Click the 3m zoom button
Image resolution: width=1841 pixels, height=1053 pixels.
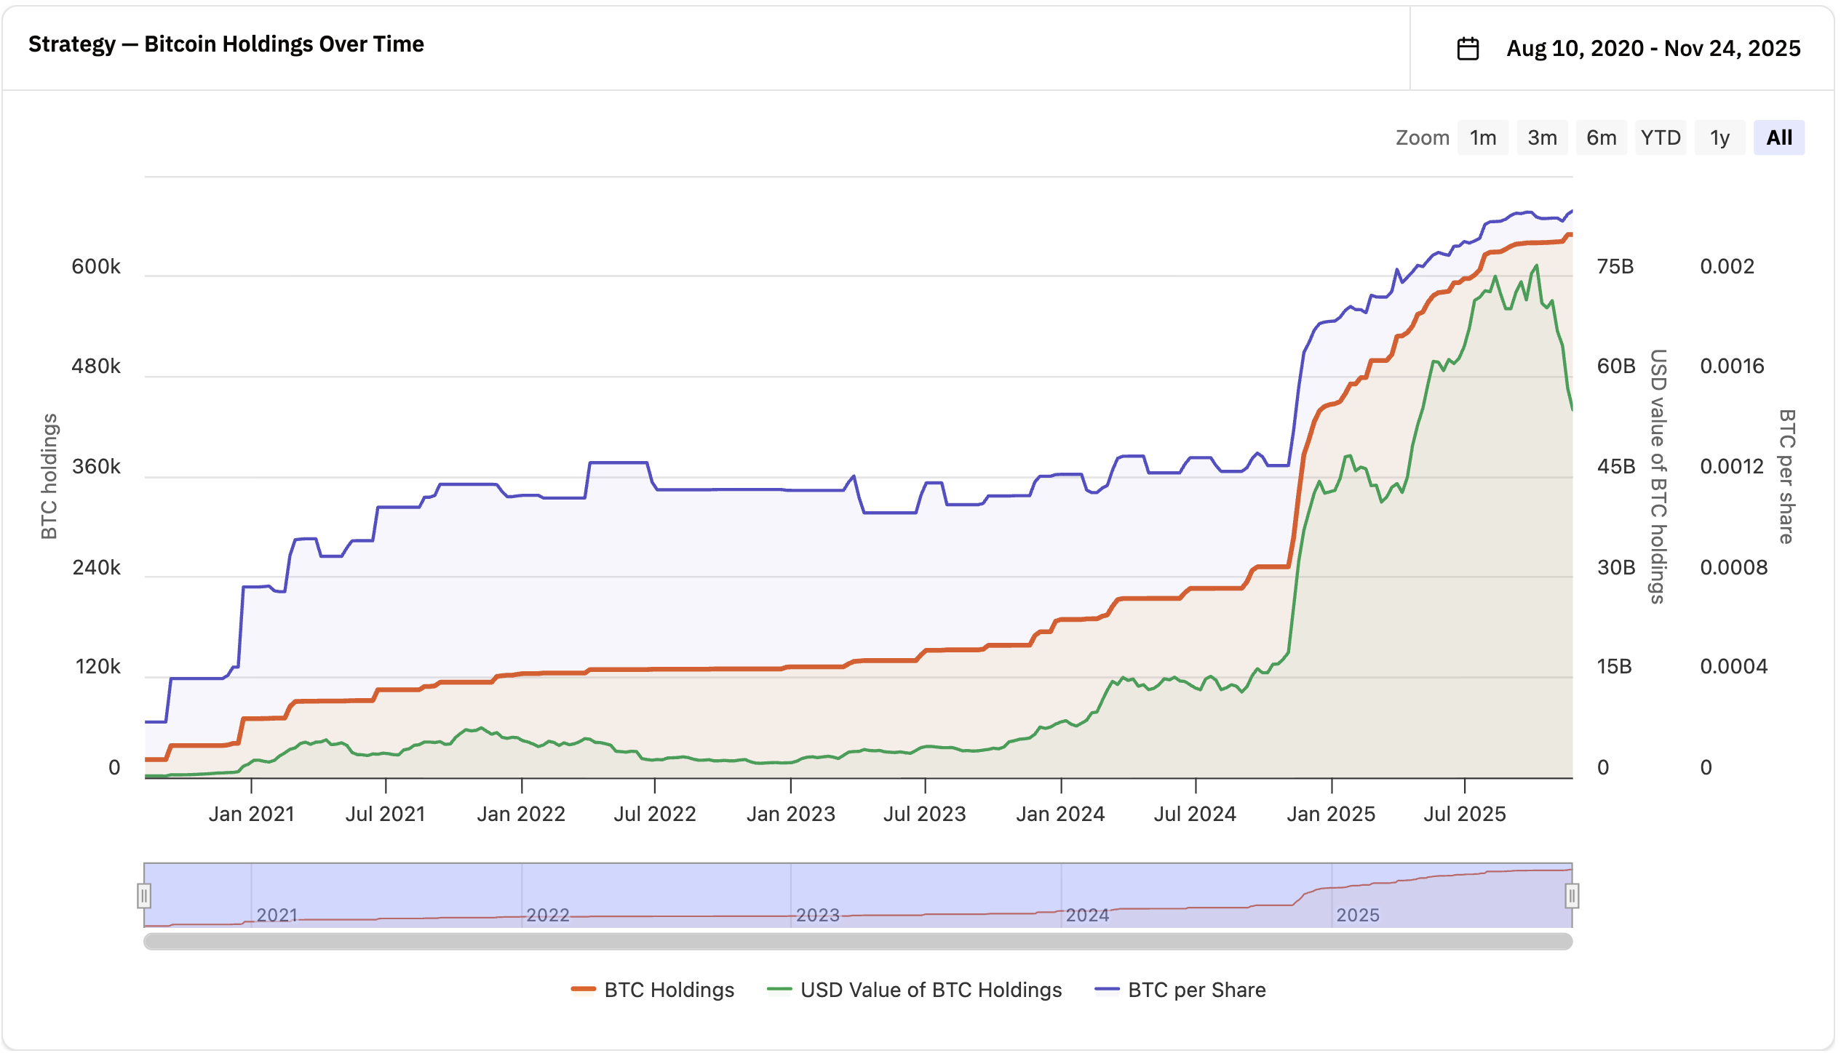point(1543,137)
